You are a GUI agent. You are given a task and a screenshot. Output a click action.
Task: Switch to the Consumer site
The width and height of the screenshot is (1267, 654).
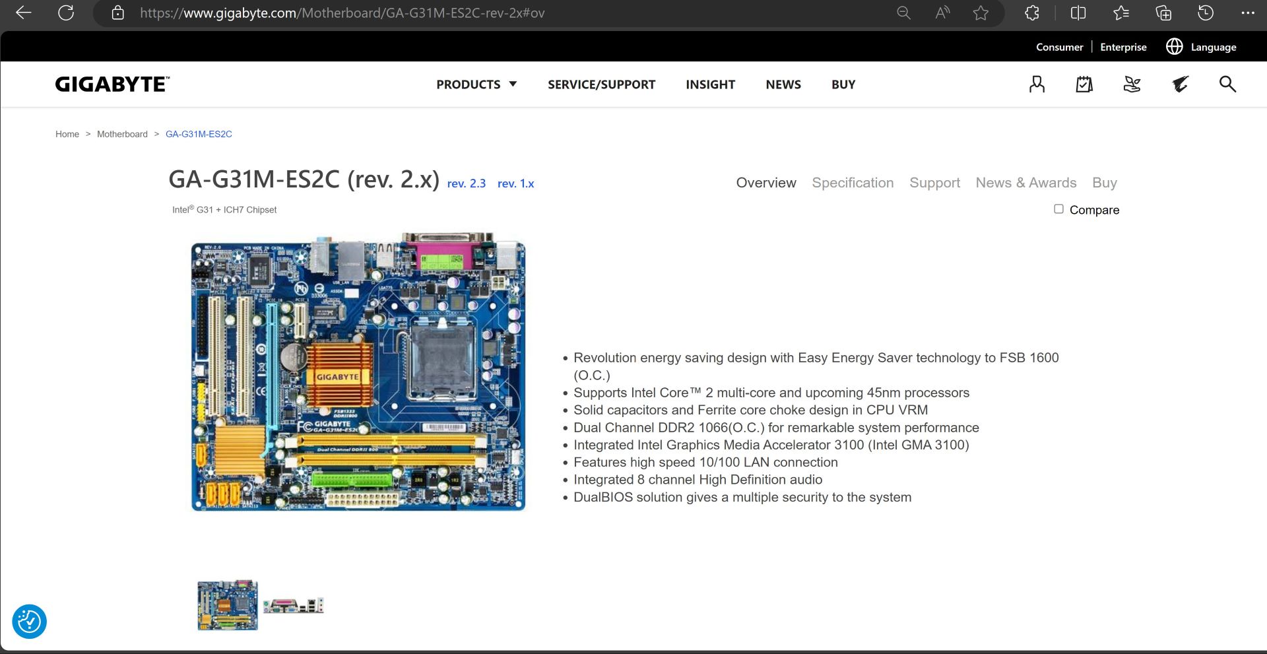click(x=1059, y=47)
